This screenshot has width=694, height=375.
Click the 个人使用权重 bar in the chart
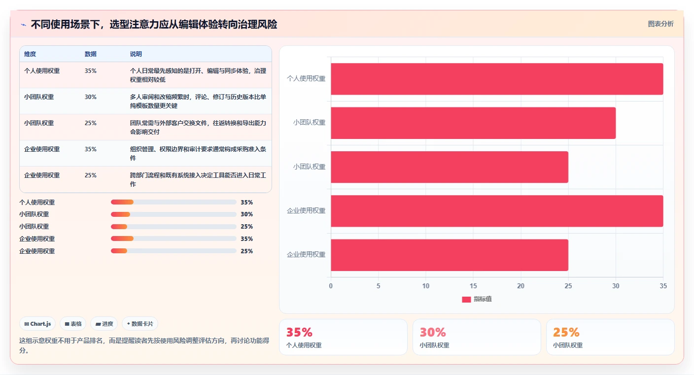(x=497, y=79)
